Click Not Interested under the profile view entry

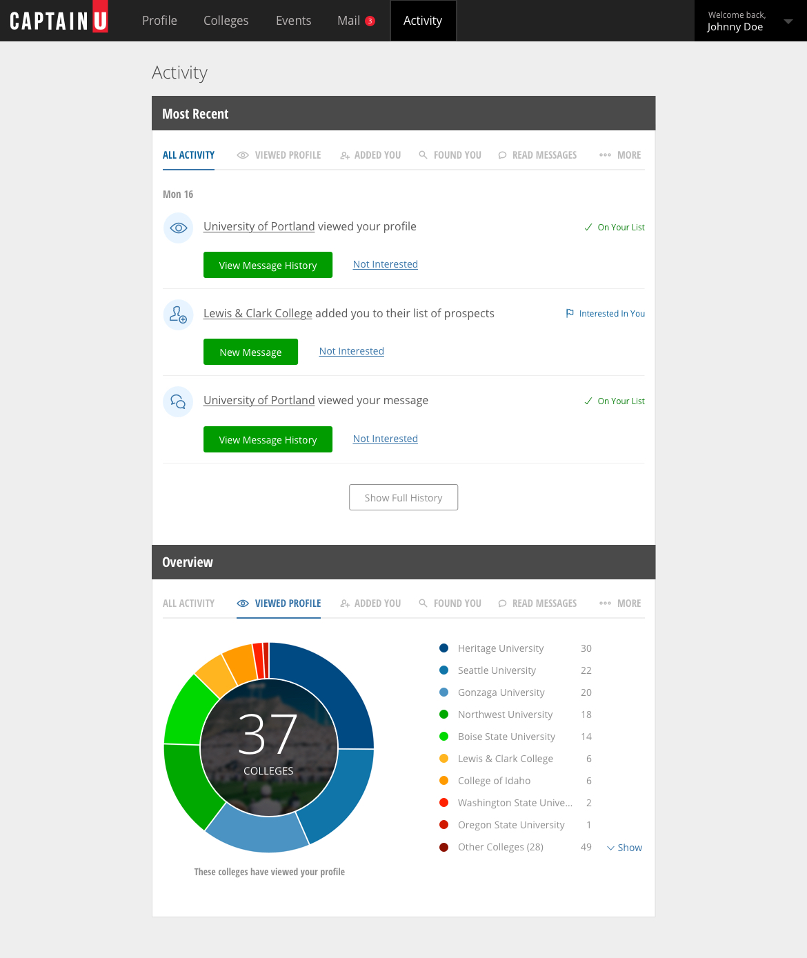point(386,264)
